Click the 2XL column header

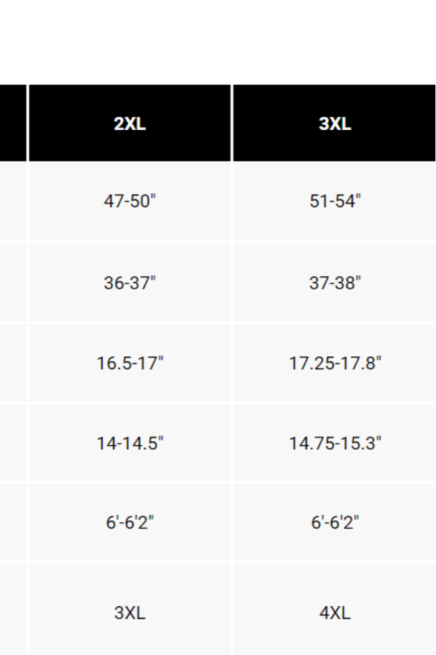coord(130,124)
